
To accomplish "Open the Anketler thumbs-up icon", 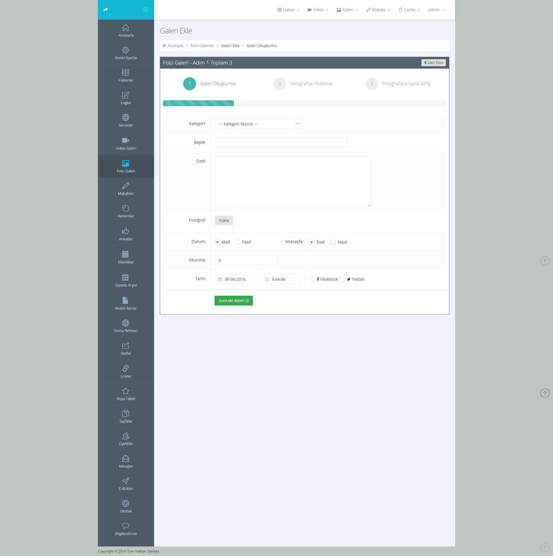I will coord(126,231).
